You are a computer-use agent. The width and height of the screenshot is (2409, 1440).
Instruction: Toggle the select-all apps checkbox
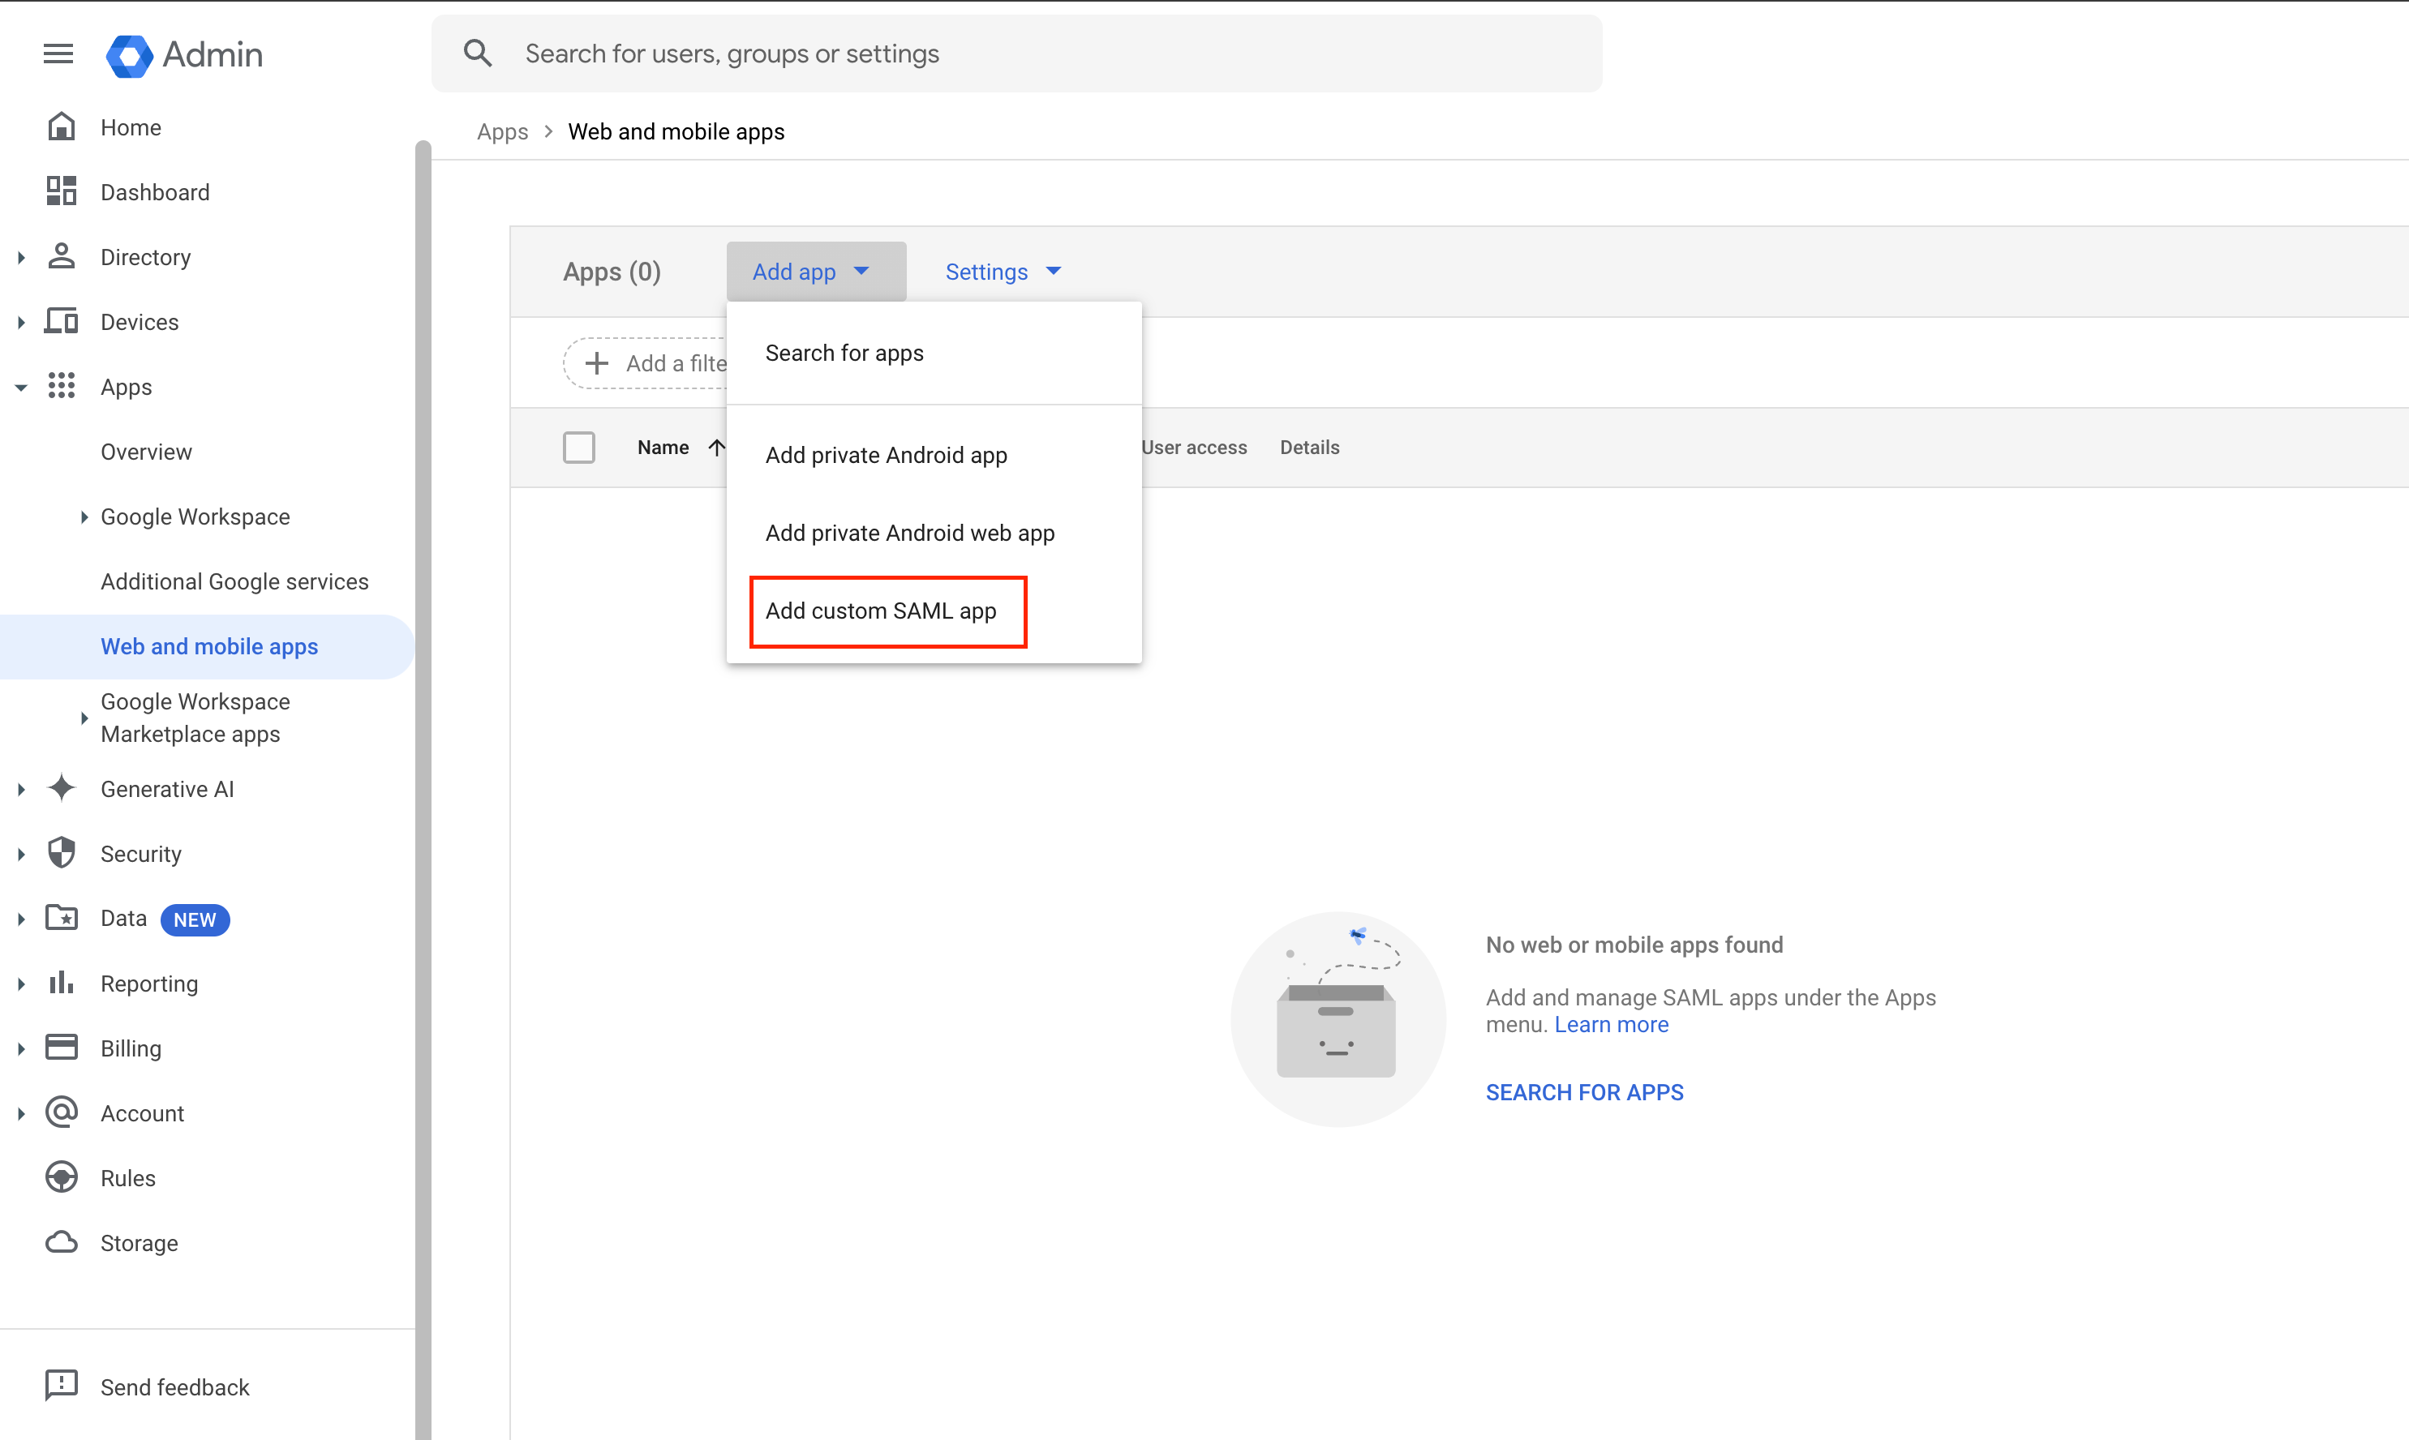coord(578,448)
